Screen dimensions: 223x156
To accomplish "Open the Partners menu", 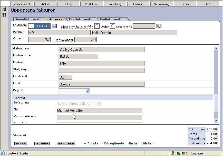I will (x=138, y=4).
